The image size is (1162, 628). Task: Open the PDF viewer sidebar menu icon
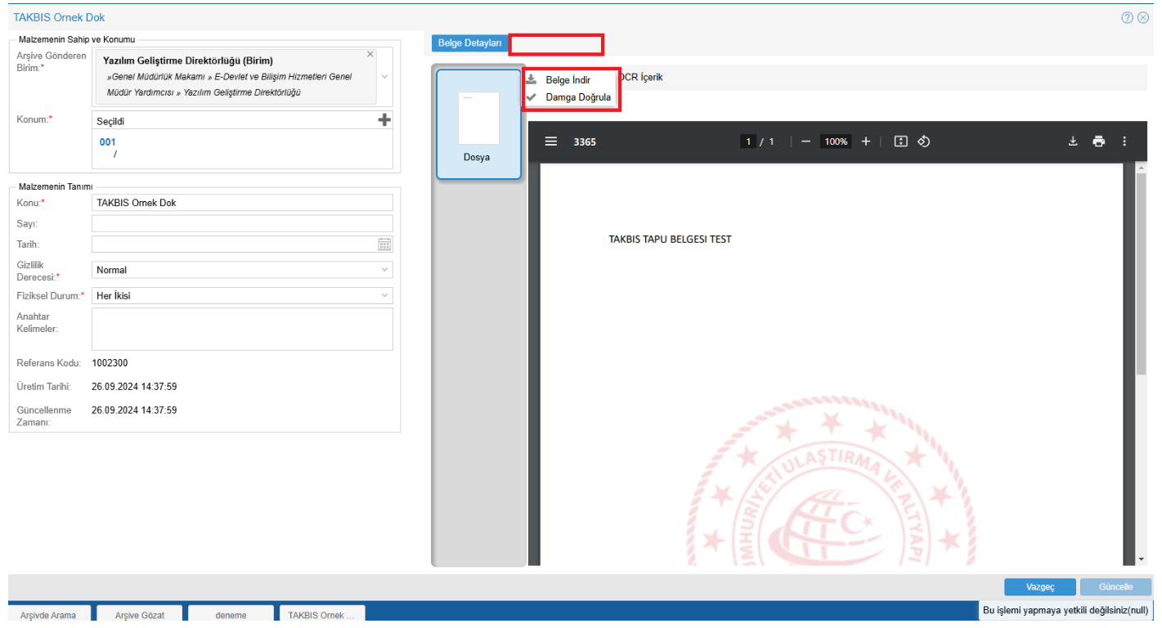[551, 141]
